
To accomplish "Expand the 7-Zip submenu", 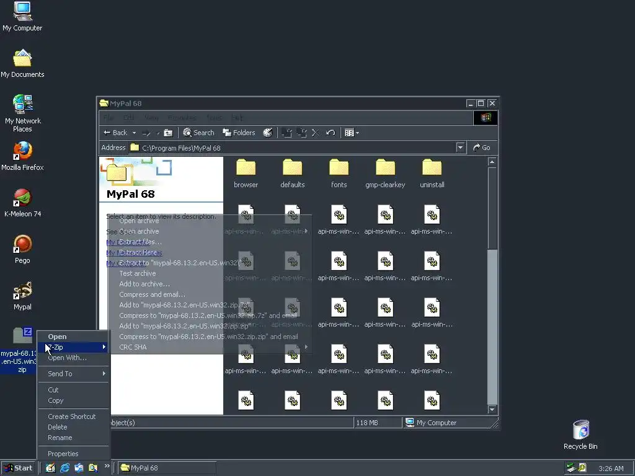I will (x=73, y=347).
